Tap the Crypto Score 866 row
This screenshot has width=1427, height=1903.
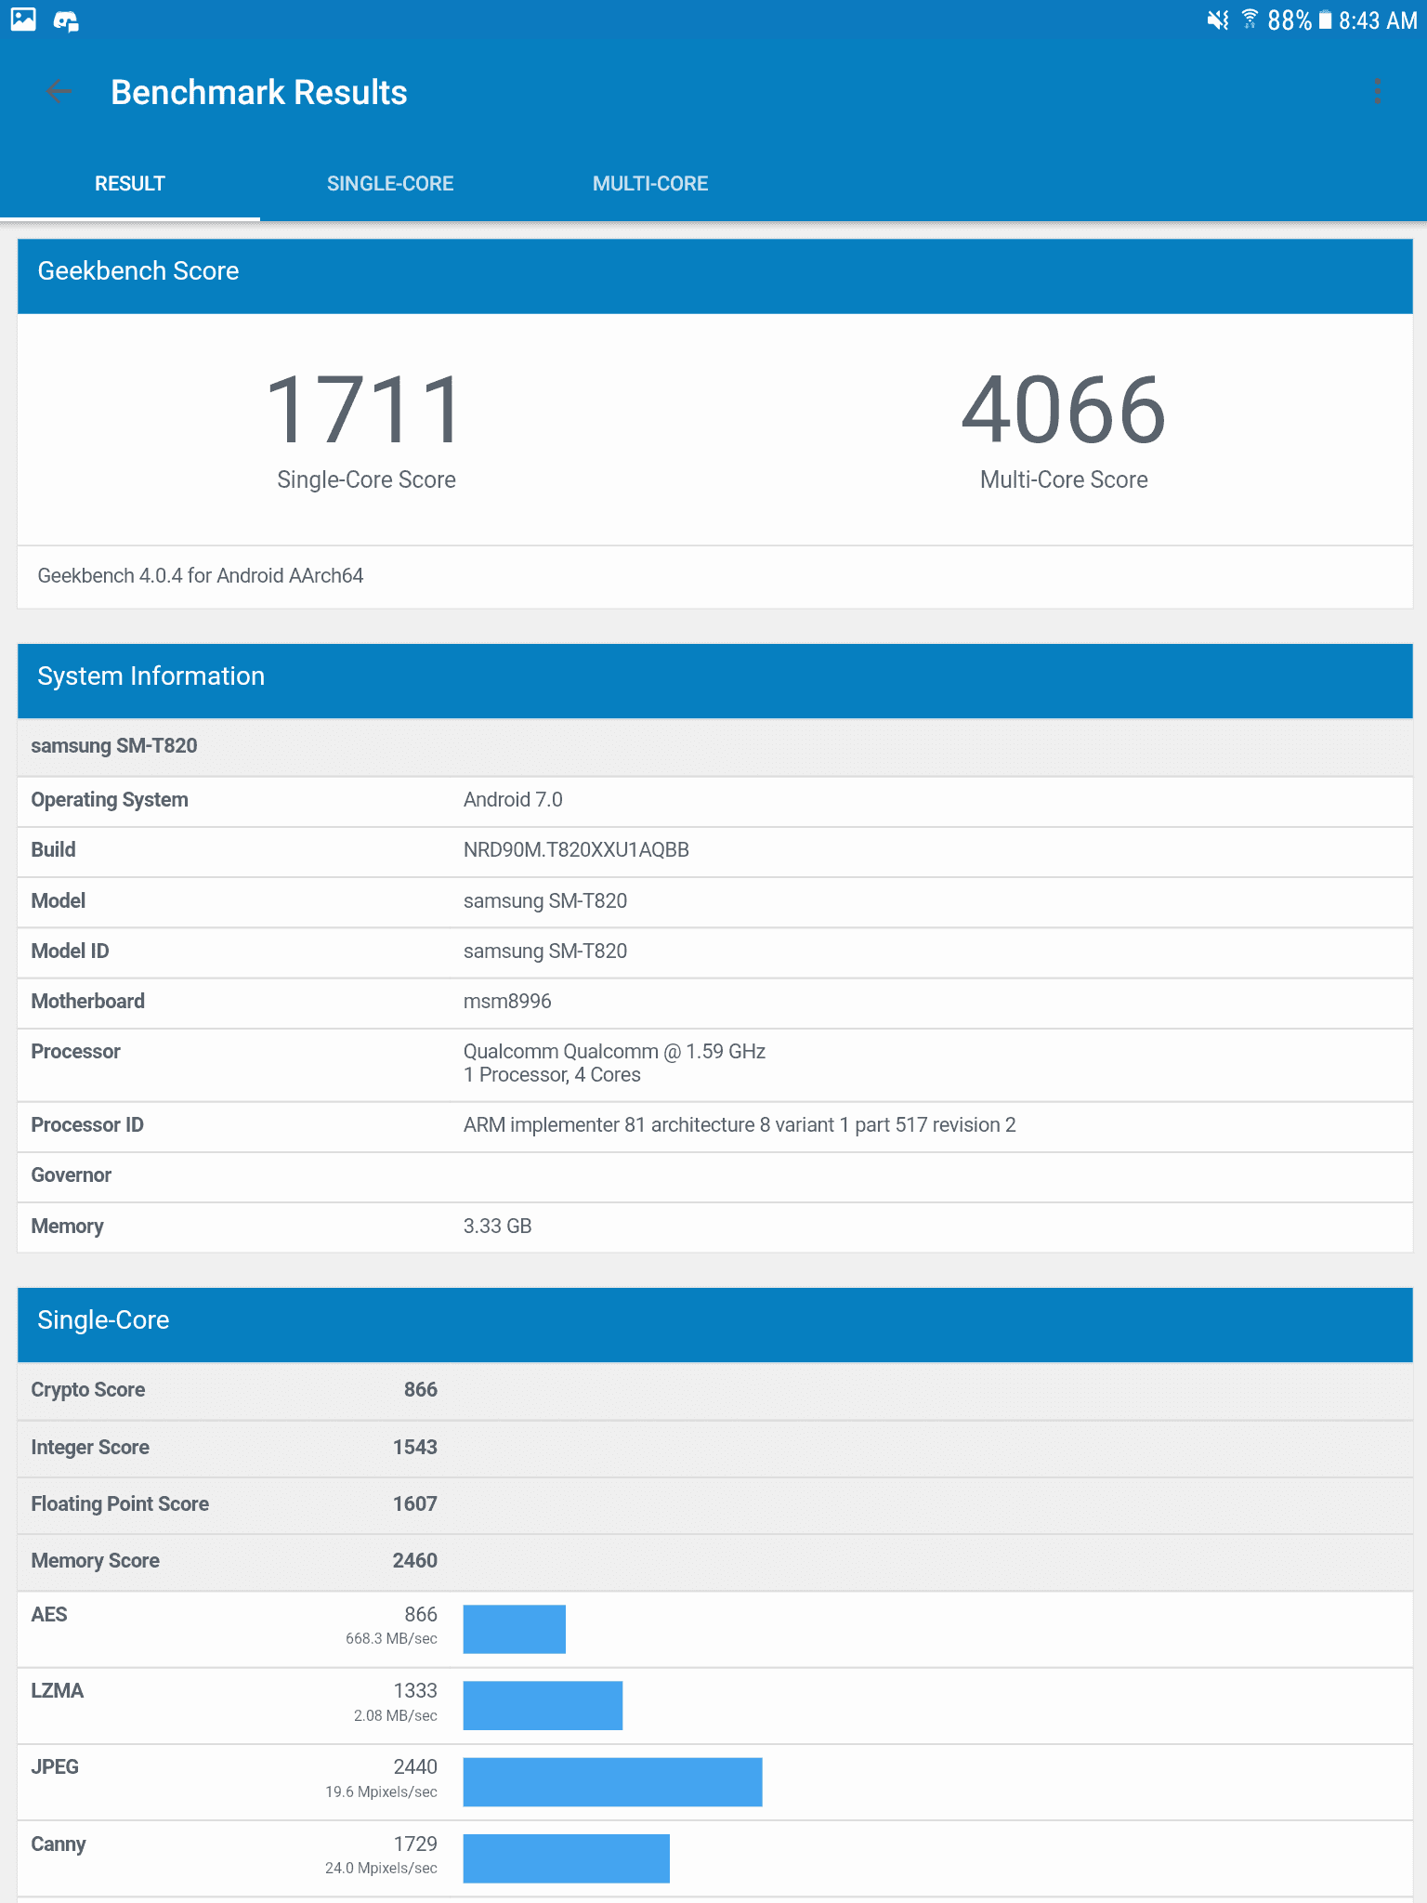click(715, 1390)
